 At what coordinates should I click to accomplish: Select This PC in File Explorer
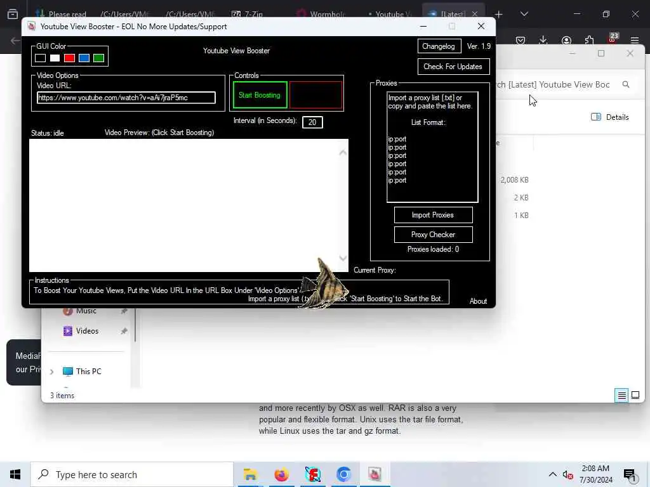pos(88,372)
